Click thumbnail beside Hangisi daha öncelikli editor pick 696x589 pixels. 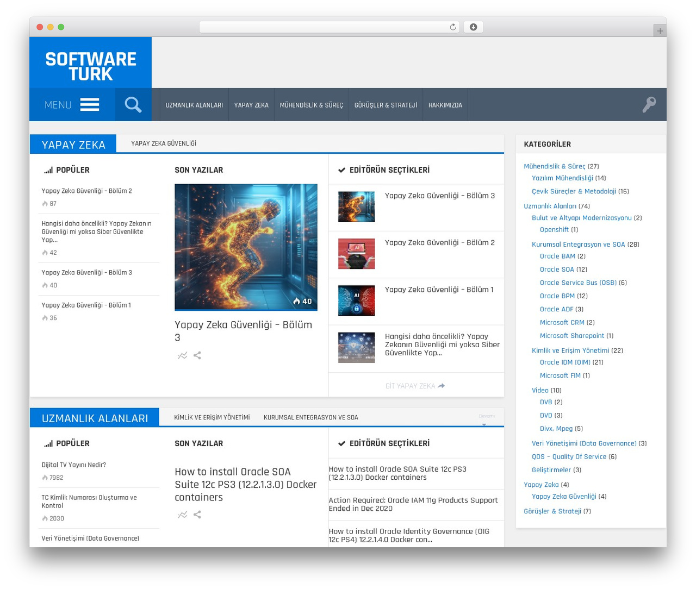point(357,347)
